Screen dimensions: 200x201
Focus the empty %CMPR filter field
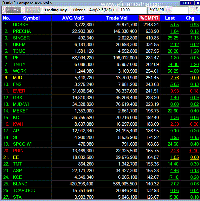pyautogui.click(x=180, y=10)
